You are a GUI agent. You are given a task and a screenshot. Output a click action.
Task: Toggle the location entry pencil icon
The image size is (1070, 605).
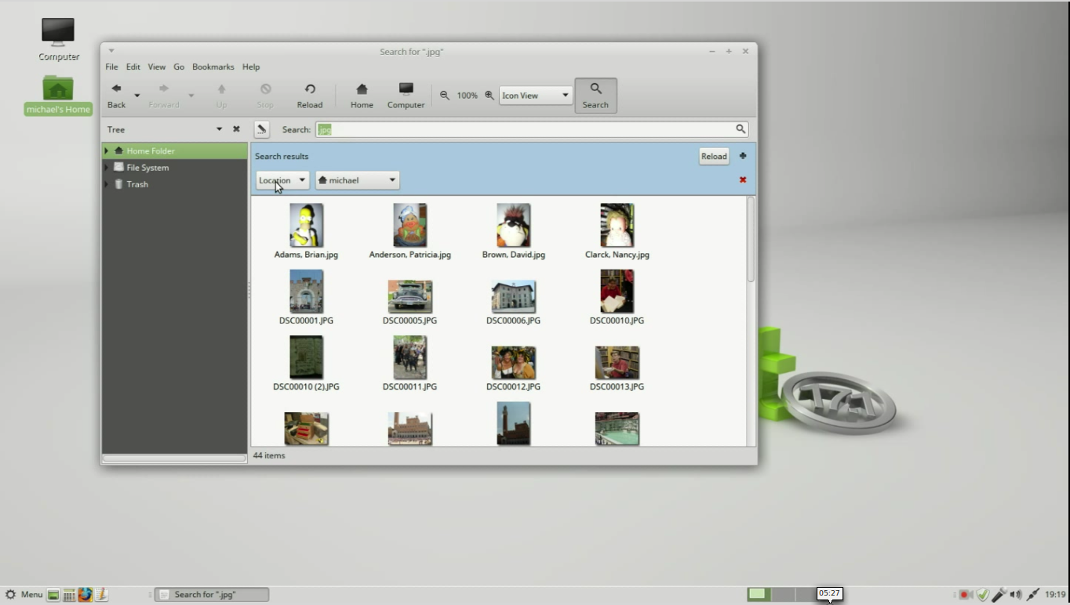(262, 129)
